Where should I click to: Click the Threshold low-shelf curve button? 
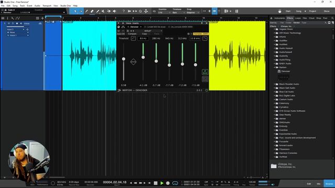click(133, 38)
